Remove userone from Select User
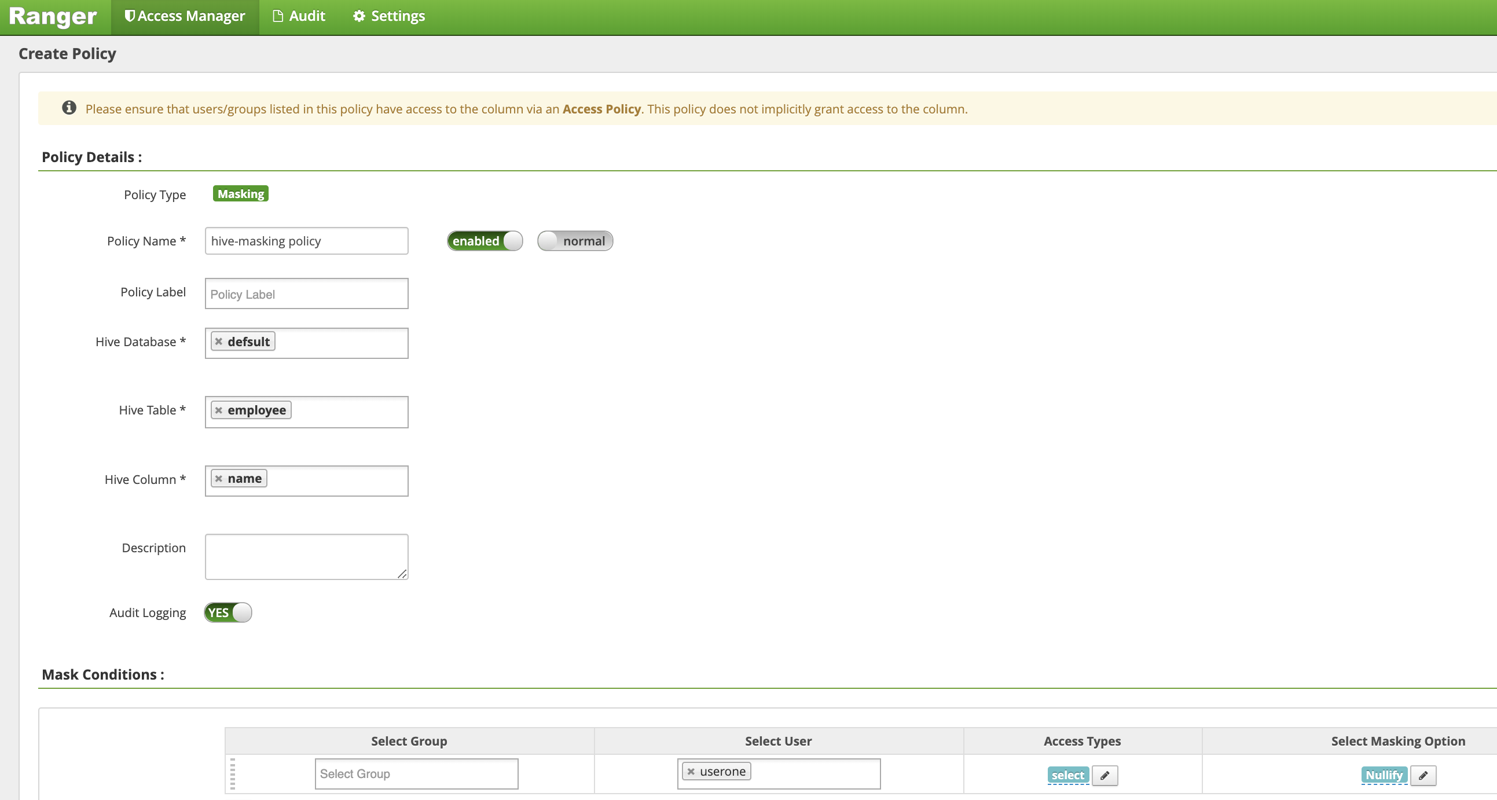The image size is (1497, 800). tap(691, 772)
